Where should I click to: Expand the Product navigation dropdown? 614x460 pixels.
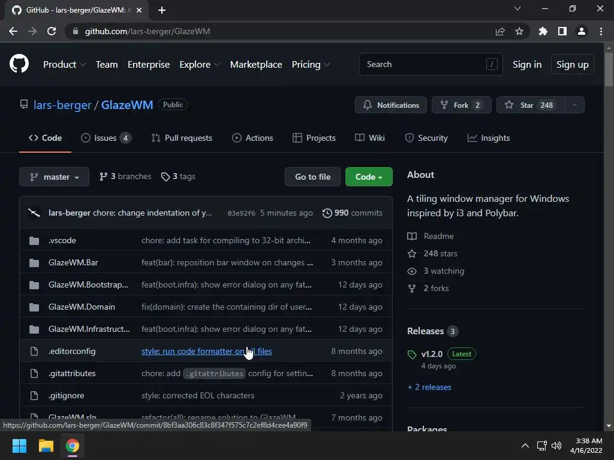(x=64, y=65)
